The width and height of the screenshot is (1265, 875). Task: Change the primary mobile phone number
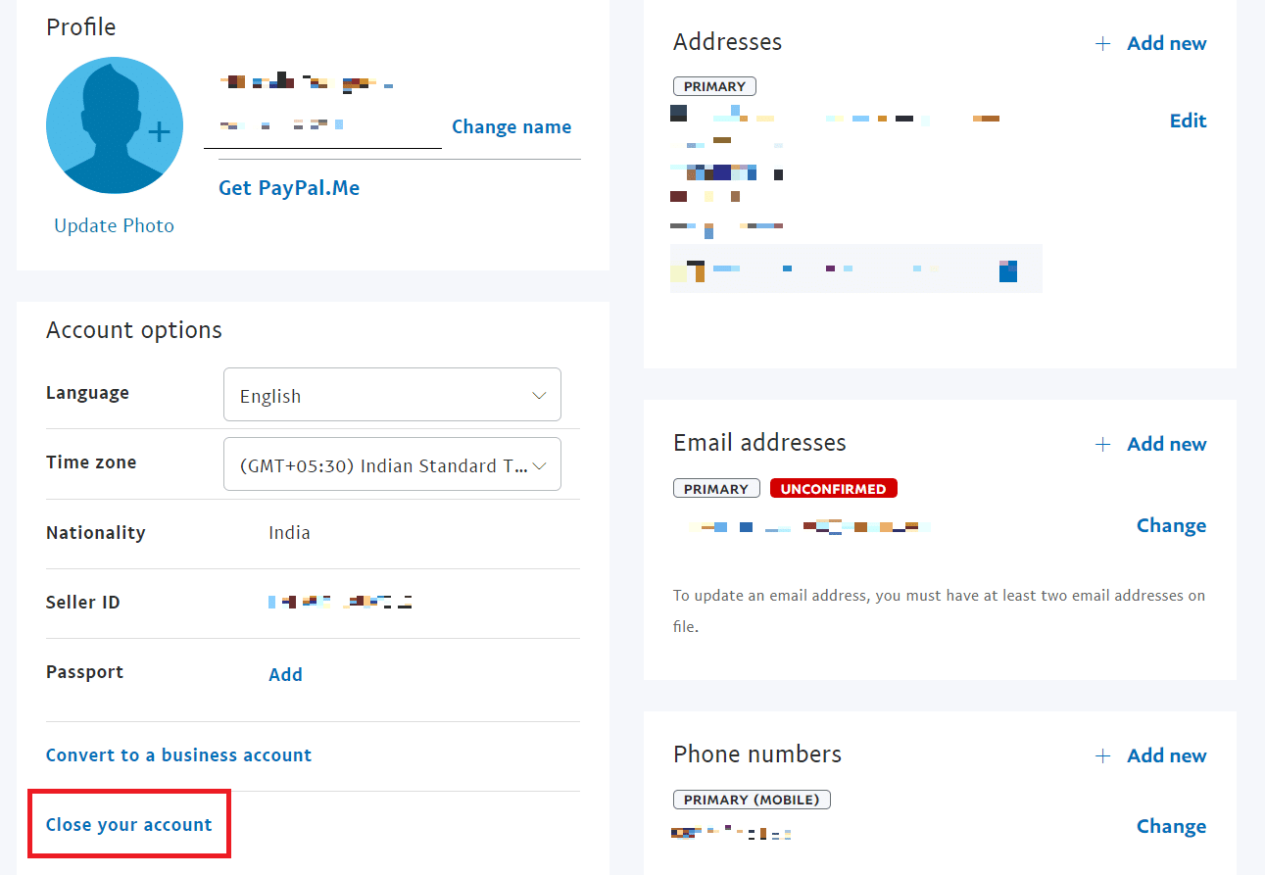1171,826
